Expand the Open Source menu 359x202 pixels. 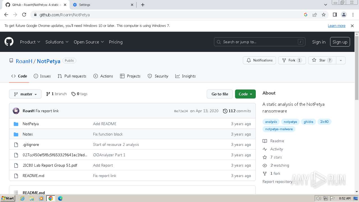89,42
